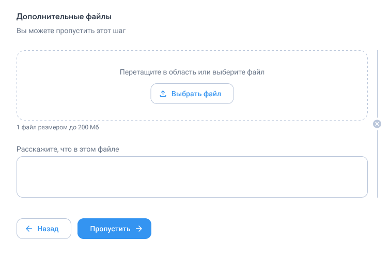Click the right arrow icon in Пропустить
This screenshot has width=389, height=254.
pos(139,229)
